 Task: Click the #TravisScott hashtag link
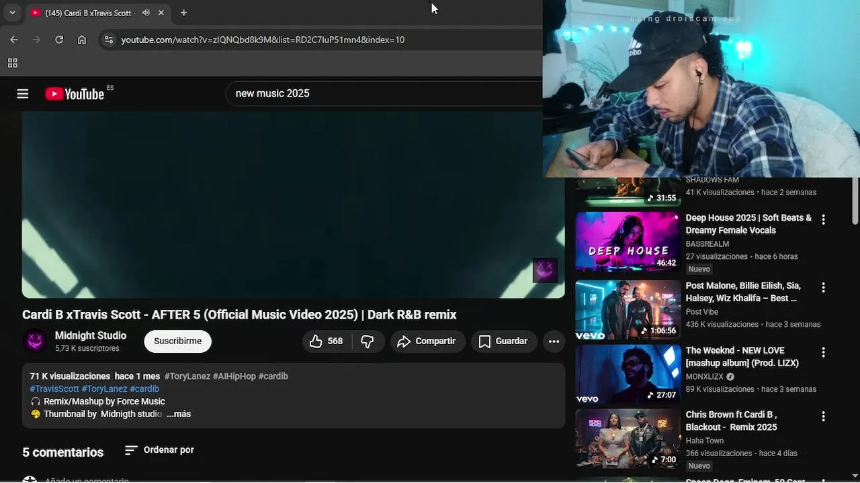point(54,389)
